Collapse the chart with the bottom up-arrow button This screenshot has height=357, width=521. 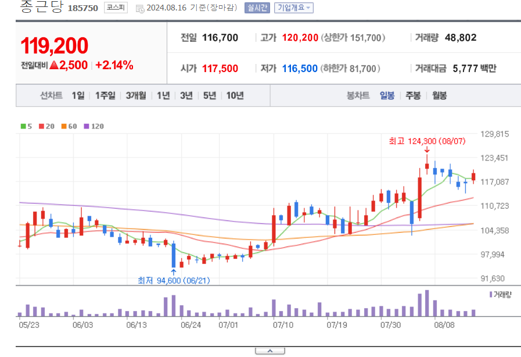270,351
